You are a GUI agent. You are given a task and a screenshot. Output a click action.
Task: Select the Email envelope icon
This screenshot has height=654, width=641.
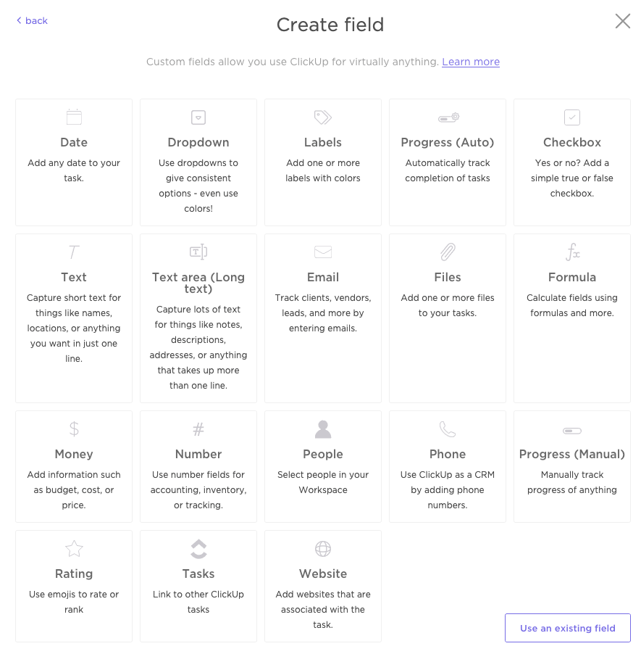point(323,252)
